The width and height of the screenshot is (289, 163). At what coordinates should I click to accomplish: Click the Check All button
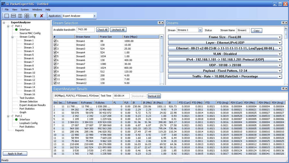point(102,30)
